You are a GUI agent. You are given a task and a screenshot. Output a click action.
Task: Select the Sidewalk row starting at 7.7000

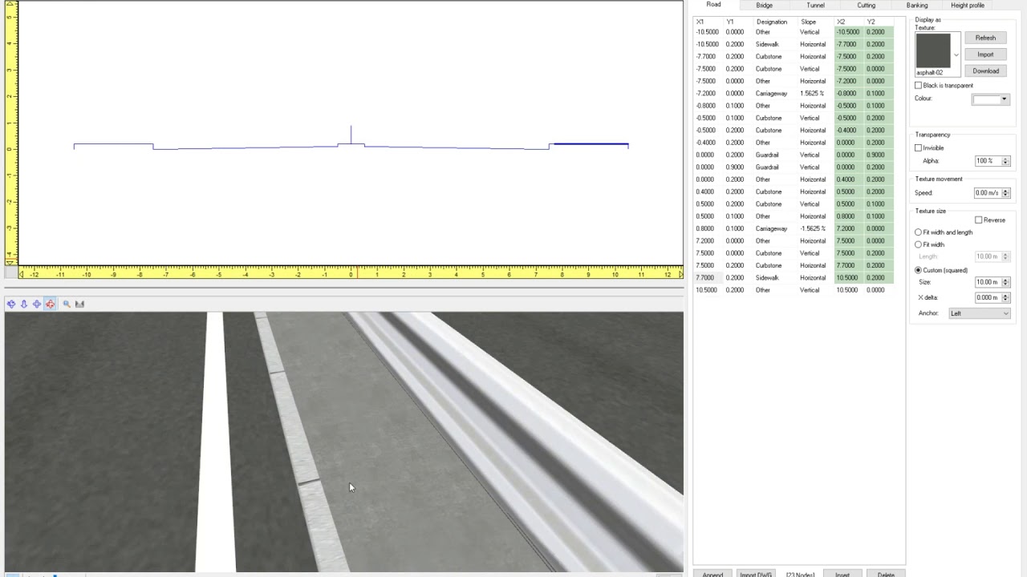pos(794,277)
